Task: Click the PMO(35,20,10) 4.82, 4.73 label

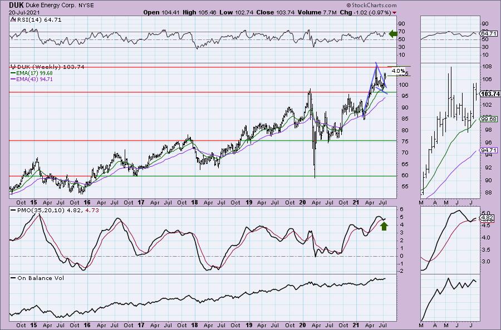Action: click(x=58, y=210)
